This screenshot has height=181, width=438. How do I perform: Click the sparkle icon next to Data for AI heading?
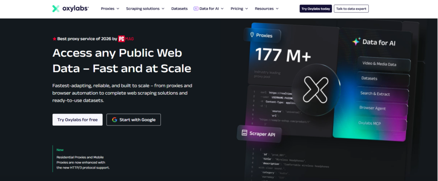click(x=356, y=41)
